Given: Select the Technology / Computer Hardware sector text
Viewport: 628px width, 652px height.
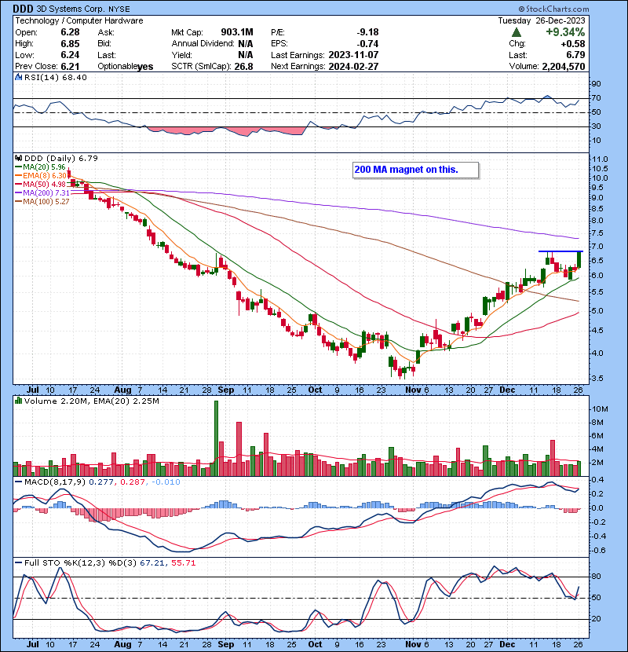Looking at the screenshot, I should click(x=78, y=20).
